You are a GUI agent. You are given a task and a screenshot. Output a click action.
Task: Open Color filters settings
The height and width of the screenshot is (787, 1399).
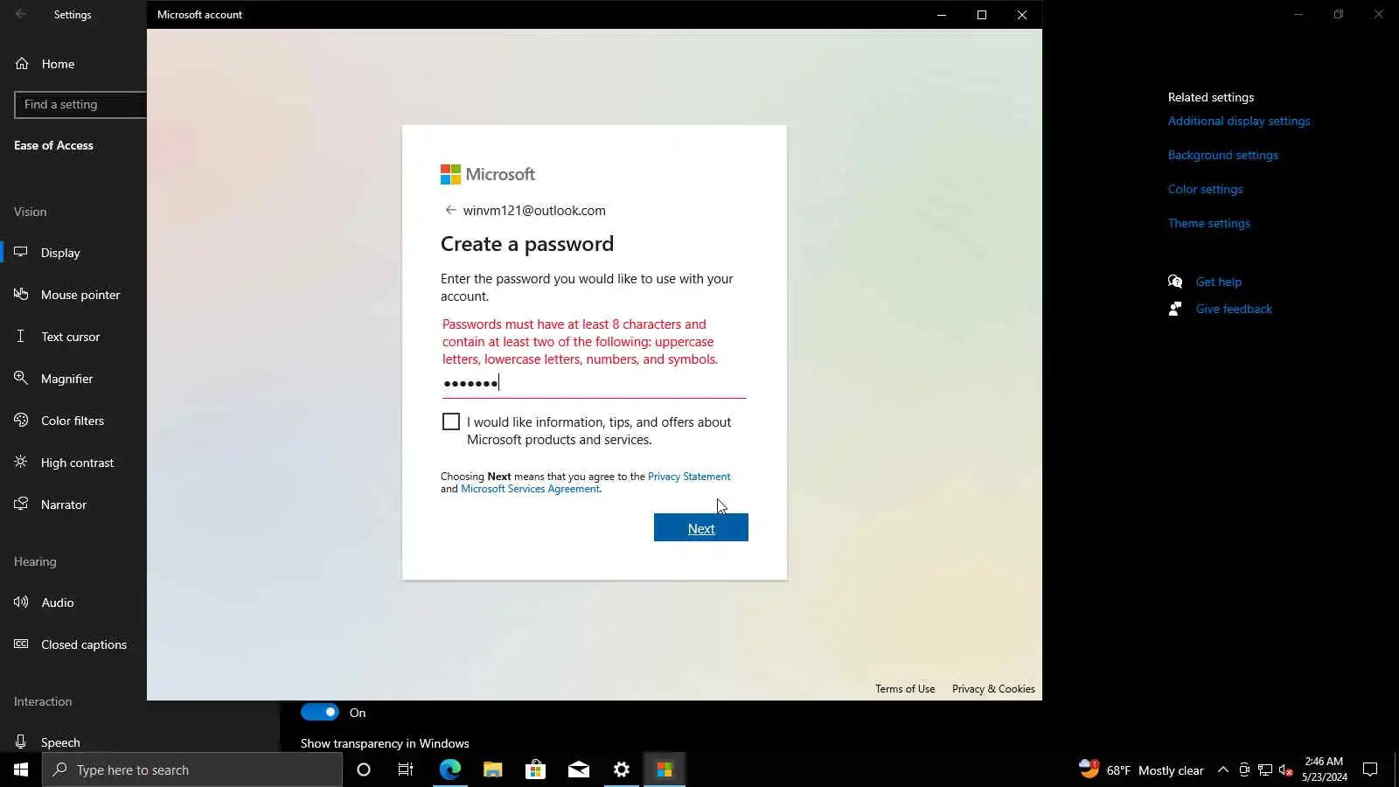pyautogui.click(x=73, y=421)
